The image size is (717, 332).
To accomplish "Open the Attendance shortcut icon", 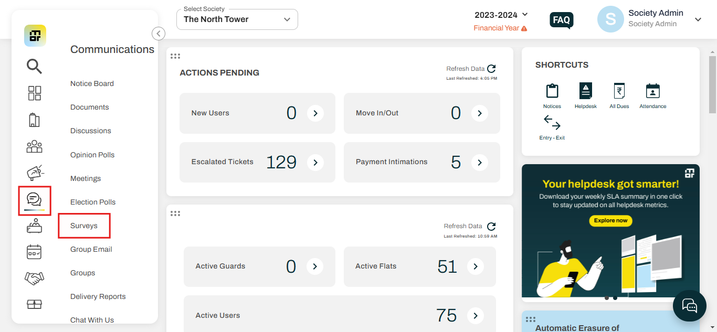I will [653, 91].
